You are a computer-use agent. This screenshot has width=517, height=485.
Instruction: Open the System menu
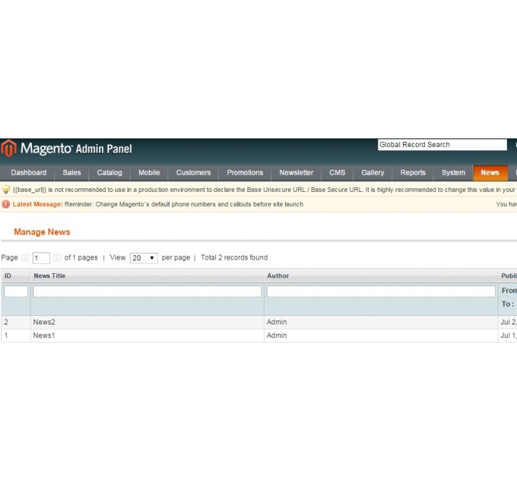click(454, 173)
